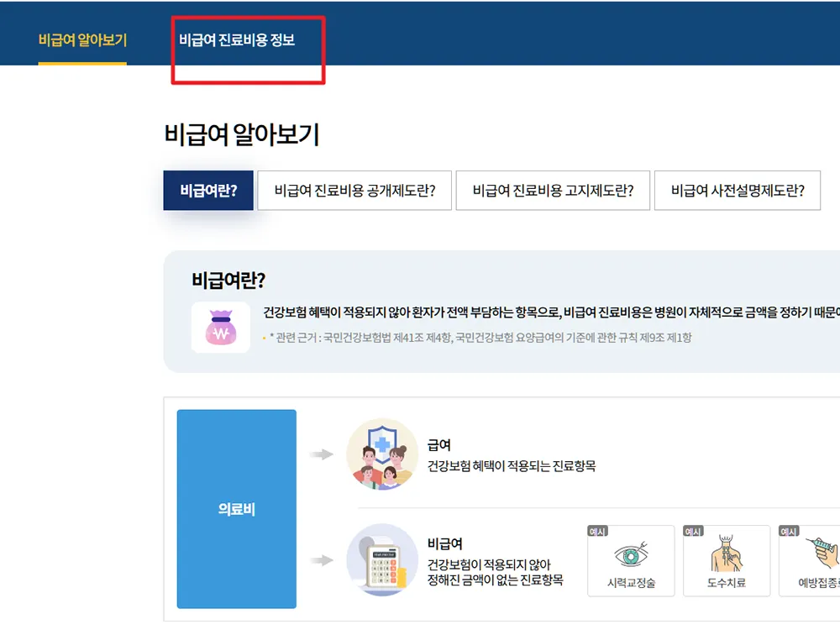
Task: Click the 예시 badge on 시력교정술 card
Action: pyautogui.click(x=599, y=530)
